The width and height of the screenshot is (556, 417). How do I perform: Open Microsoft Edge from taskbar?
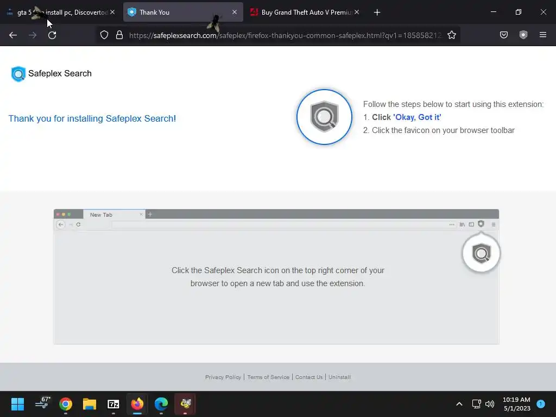pyautogui.click(x=161, y=404)
